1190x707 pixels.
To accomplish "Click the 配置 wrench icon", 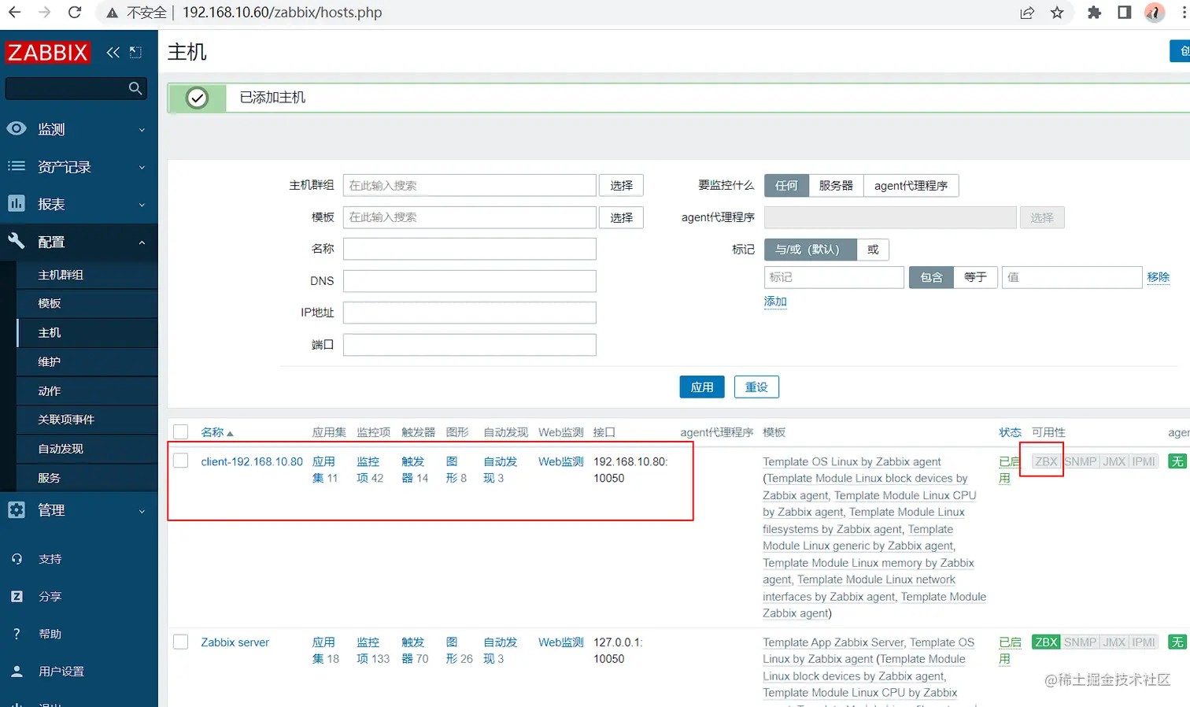I will click(17, 241).
